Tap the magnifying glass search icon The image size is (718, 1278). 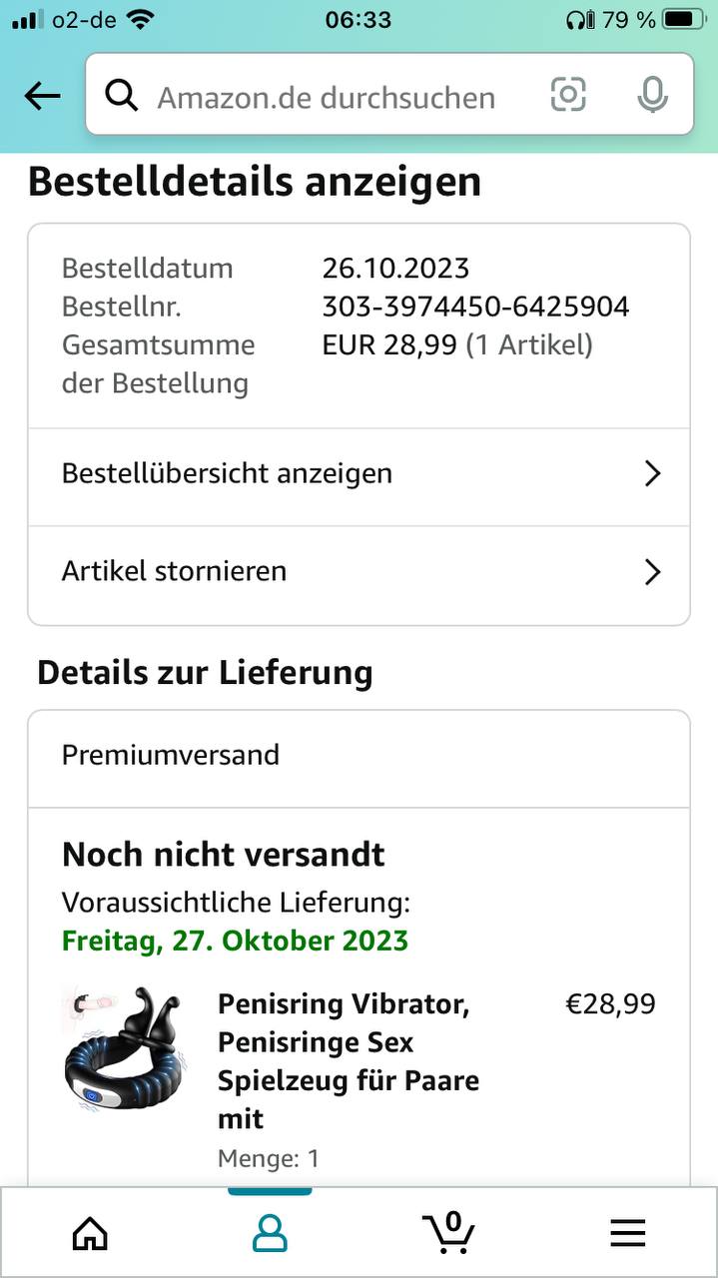click(122, 96)
